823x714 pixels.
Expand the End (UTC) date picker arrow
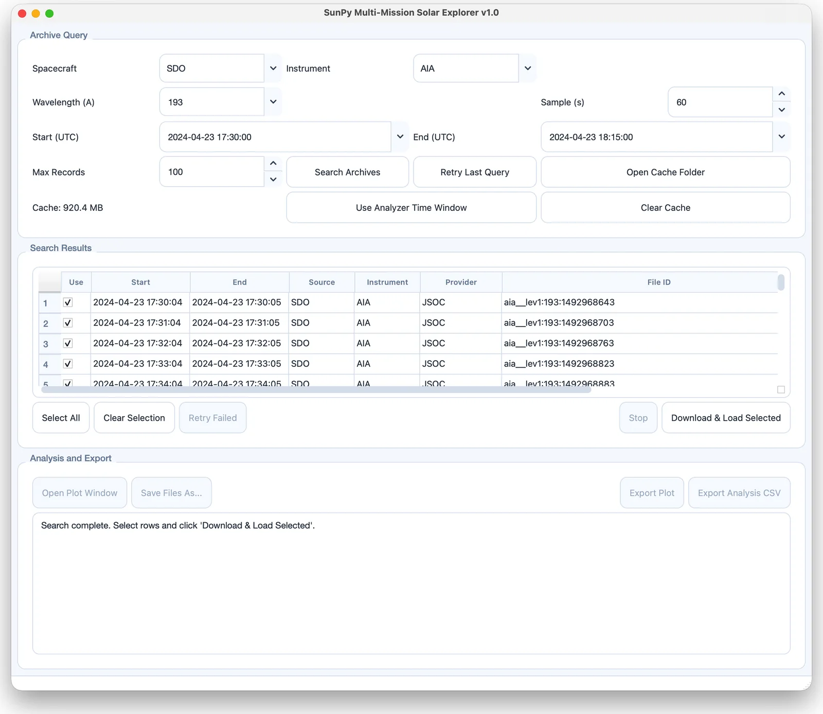(781, 137)
